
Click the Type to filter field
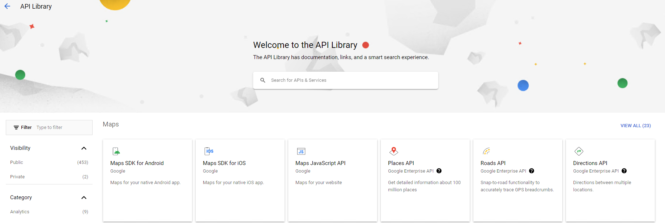pos(61,128)
